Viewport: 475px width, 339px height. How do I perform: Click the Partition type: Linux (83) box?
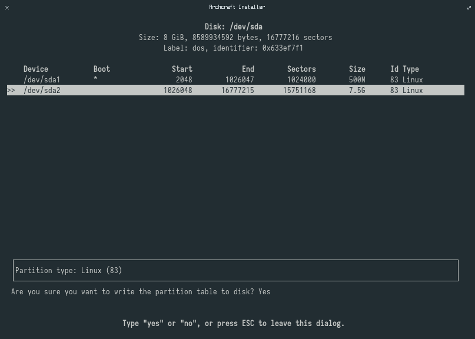(x=235, y=270)
